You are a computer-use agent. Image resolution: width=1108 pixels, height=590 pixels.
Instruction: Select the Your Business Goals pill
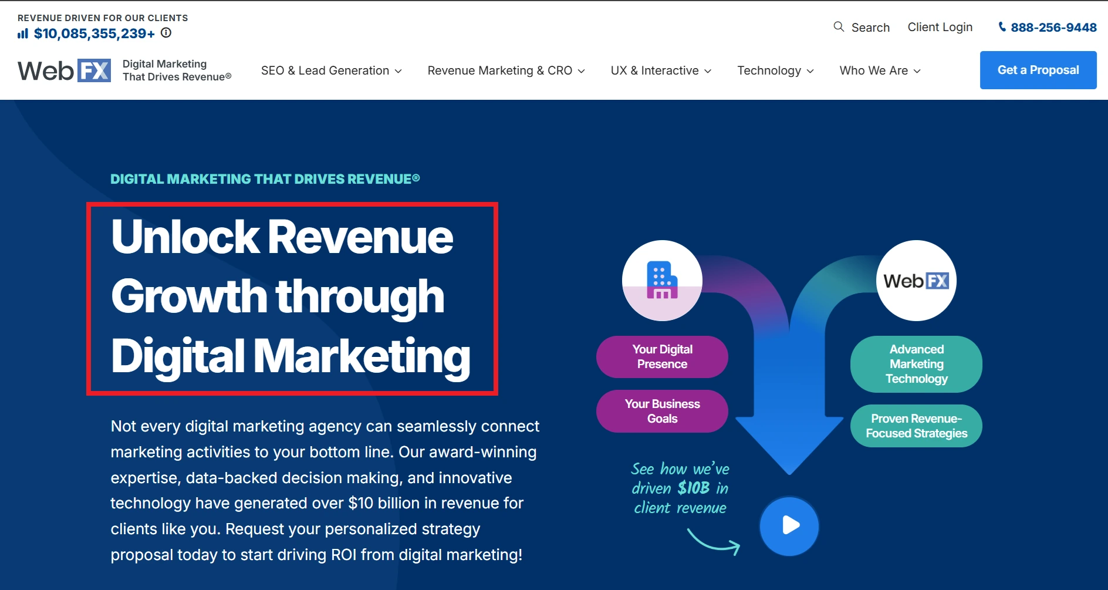662,411
